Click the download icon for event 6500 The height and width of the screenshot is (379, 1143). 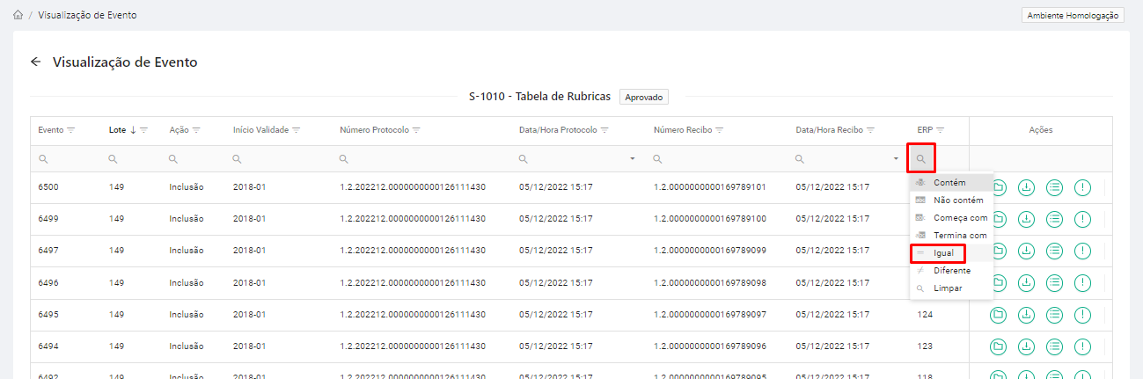click(1026, 187)
